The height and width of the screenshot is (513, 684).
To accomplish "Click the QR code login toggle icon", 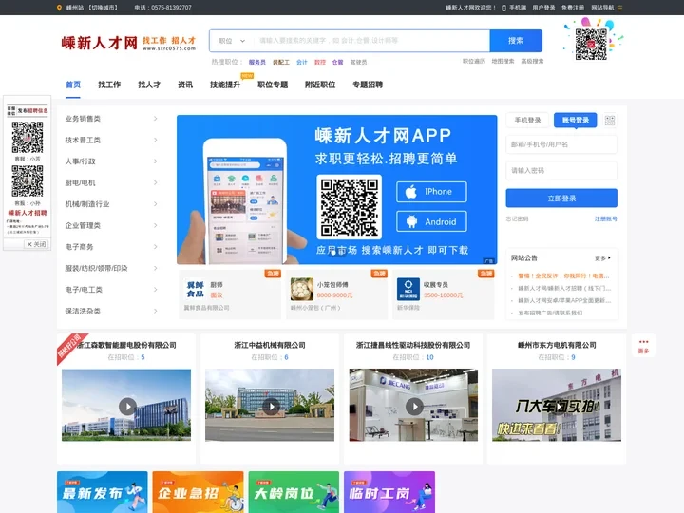I will pyautogui.click(x=610, y=121).
